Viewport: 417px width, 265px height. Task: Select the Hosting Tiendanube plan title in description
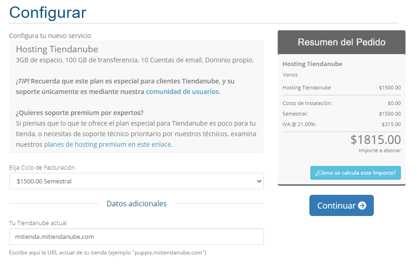pyautogui.click(x=57, y=50)
